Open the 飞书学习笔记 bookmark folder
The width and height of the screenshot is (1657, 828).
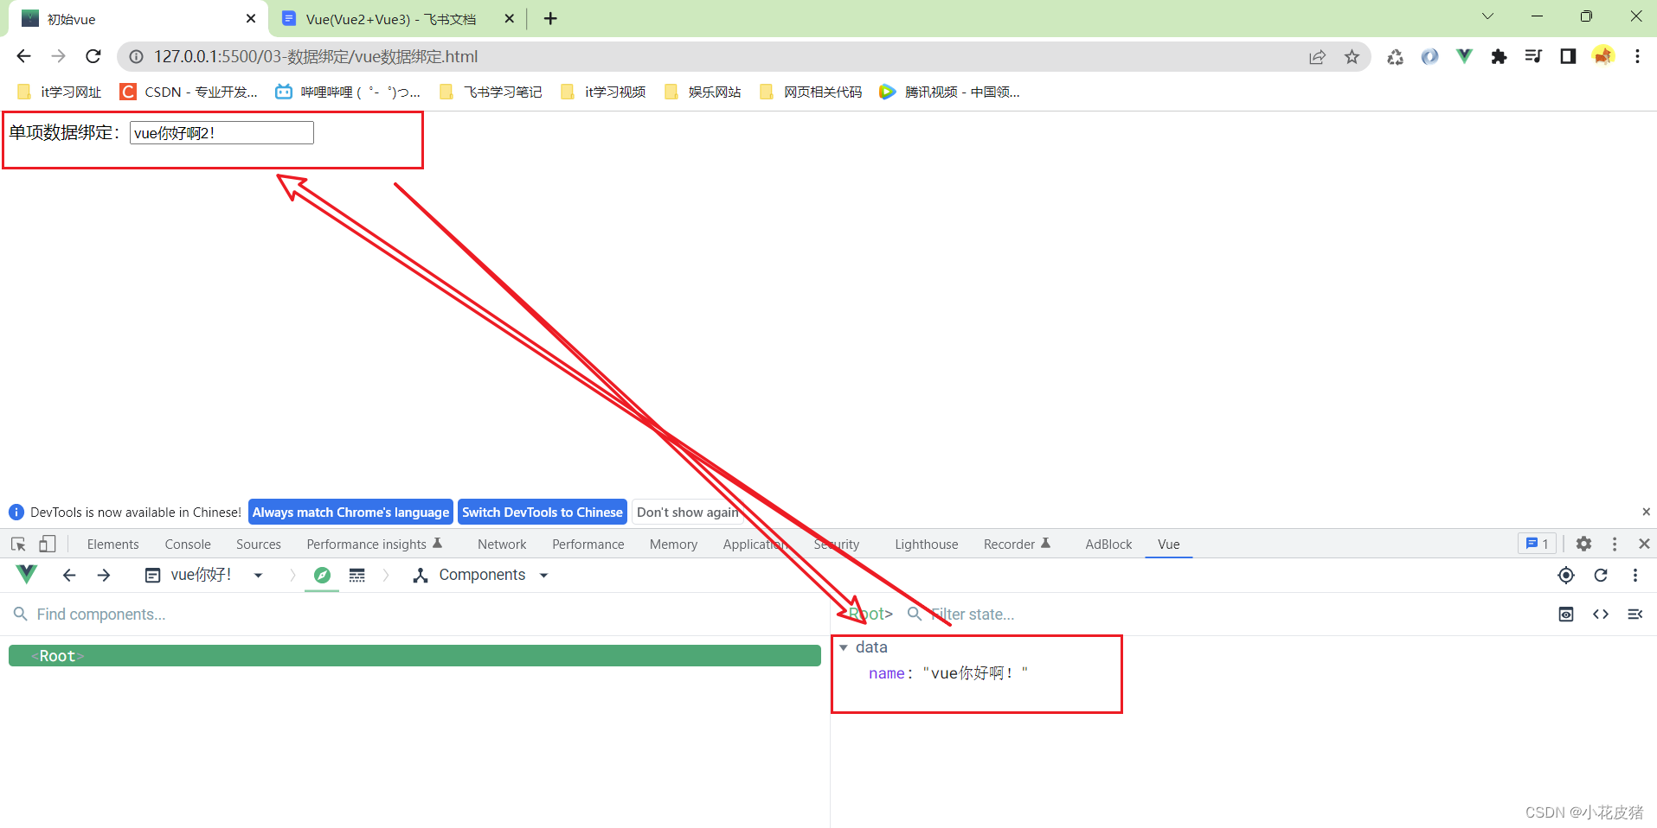pyautogui.click(x=491, y=92)
